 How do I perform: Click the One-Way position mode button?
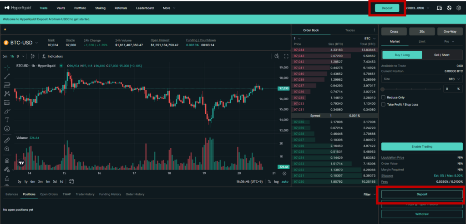coord(450,31)
